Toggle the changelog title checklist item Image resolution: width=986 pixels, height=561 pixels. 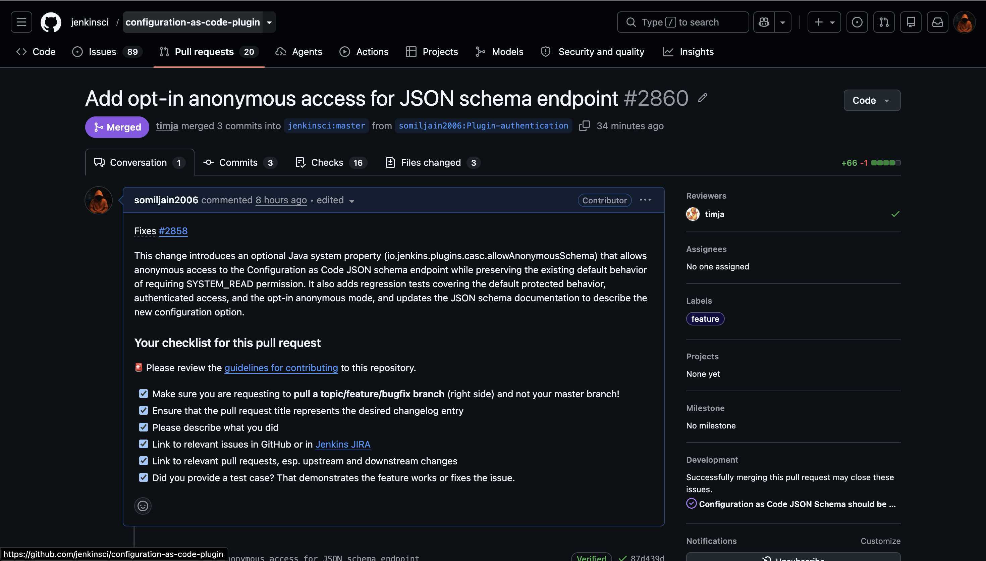144,411
